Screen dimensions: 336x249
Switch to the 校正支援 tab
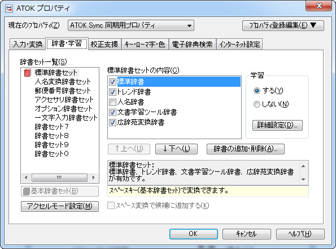104,45
